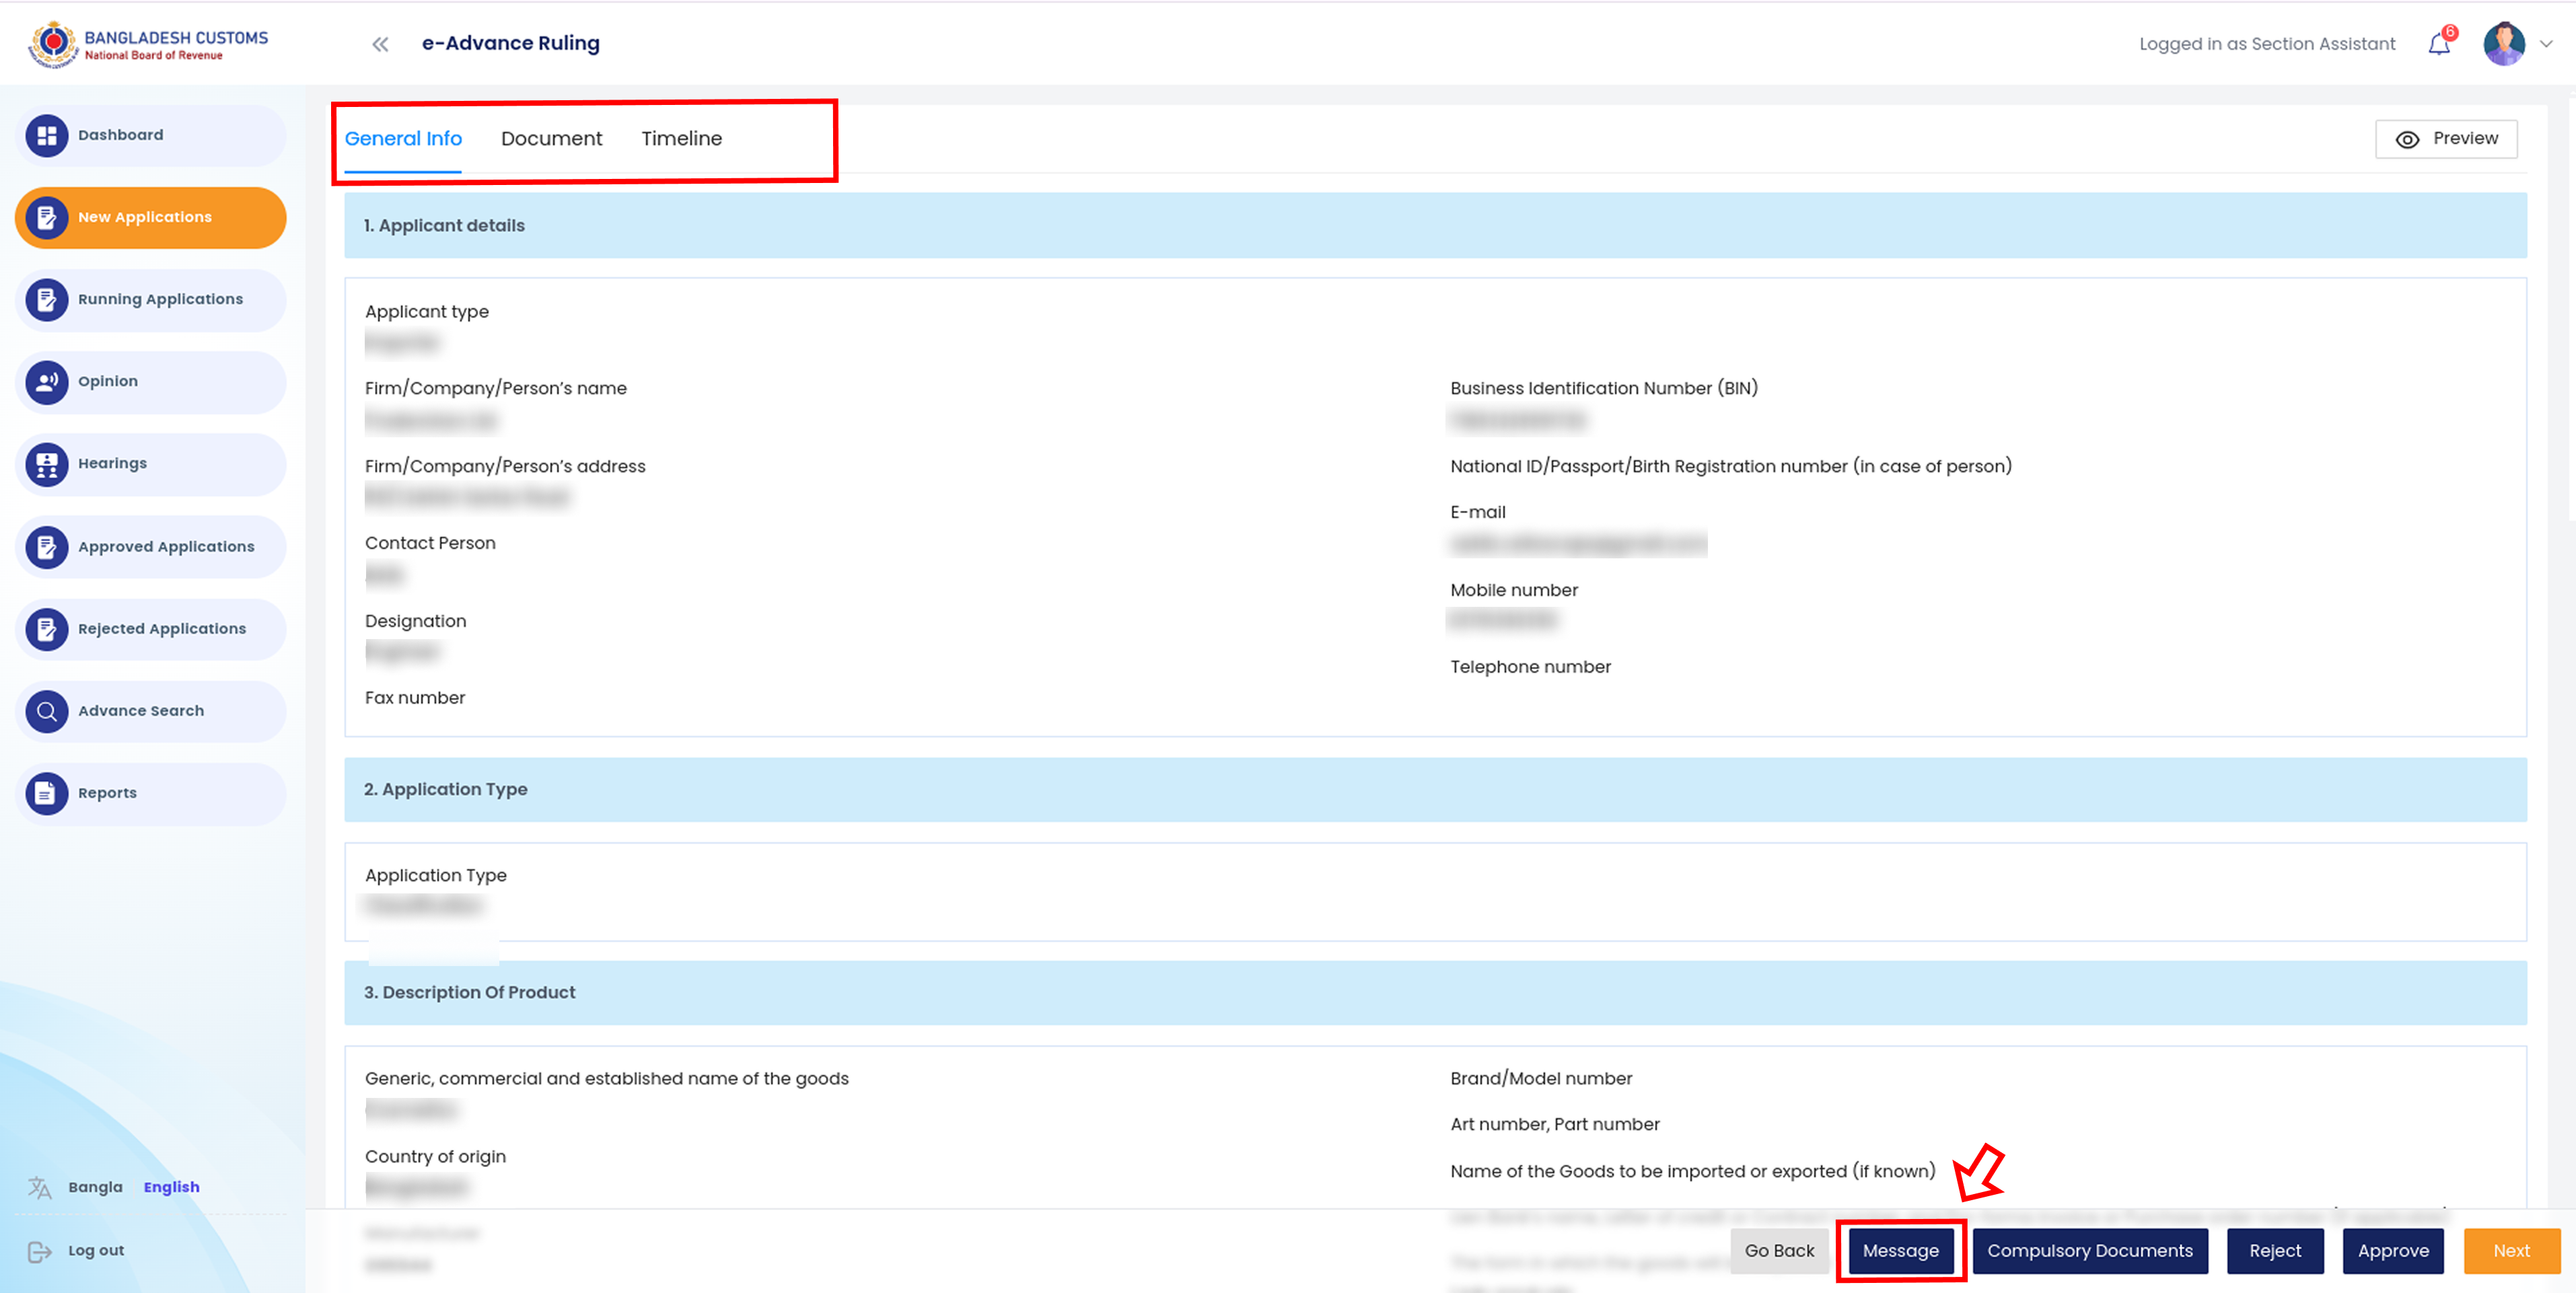Click the Approve button

(x=2392, y=1251)
